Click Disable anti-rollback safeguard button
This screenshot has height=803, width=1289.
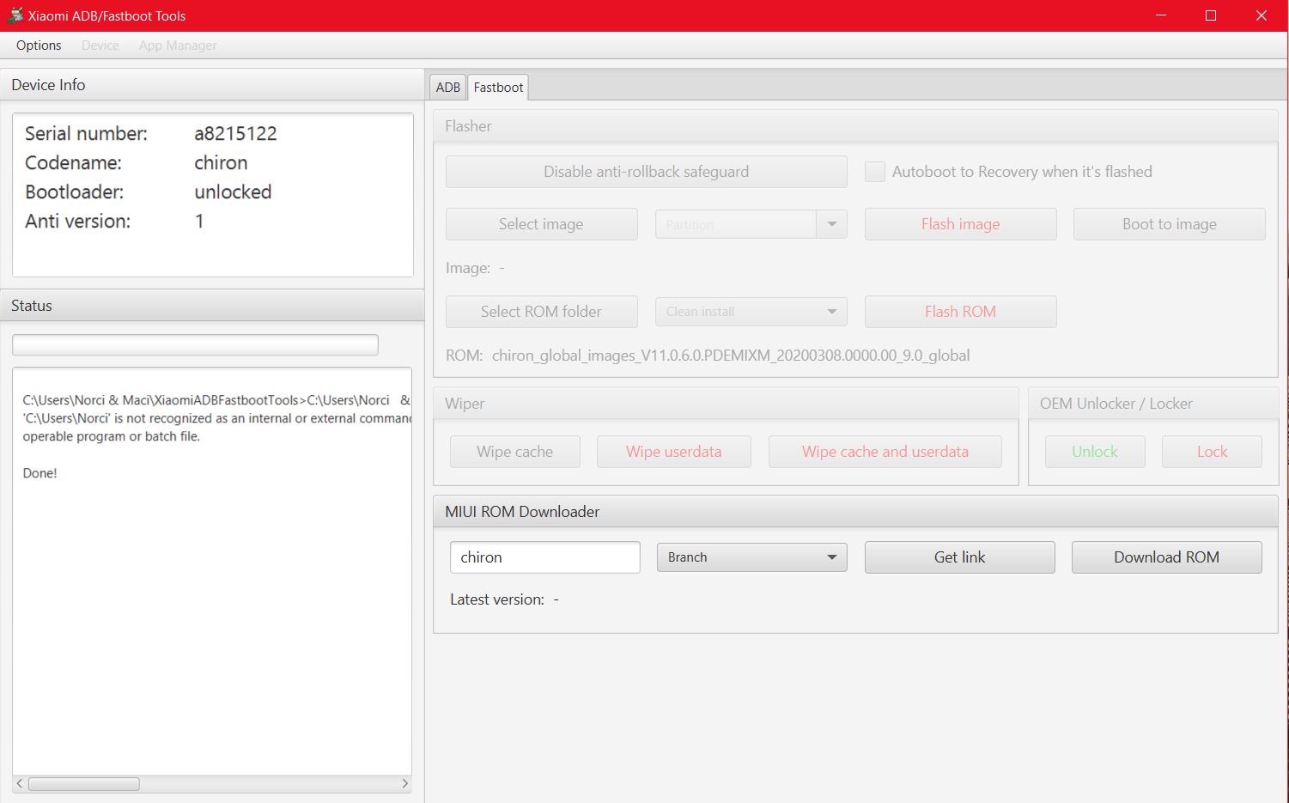click(646, 172)
